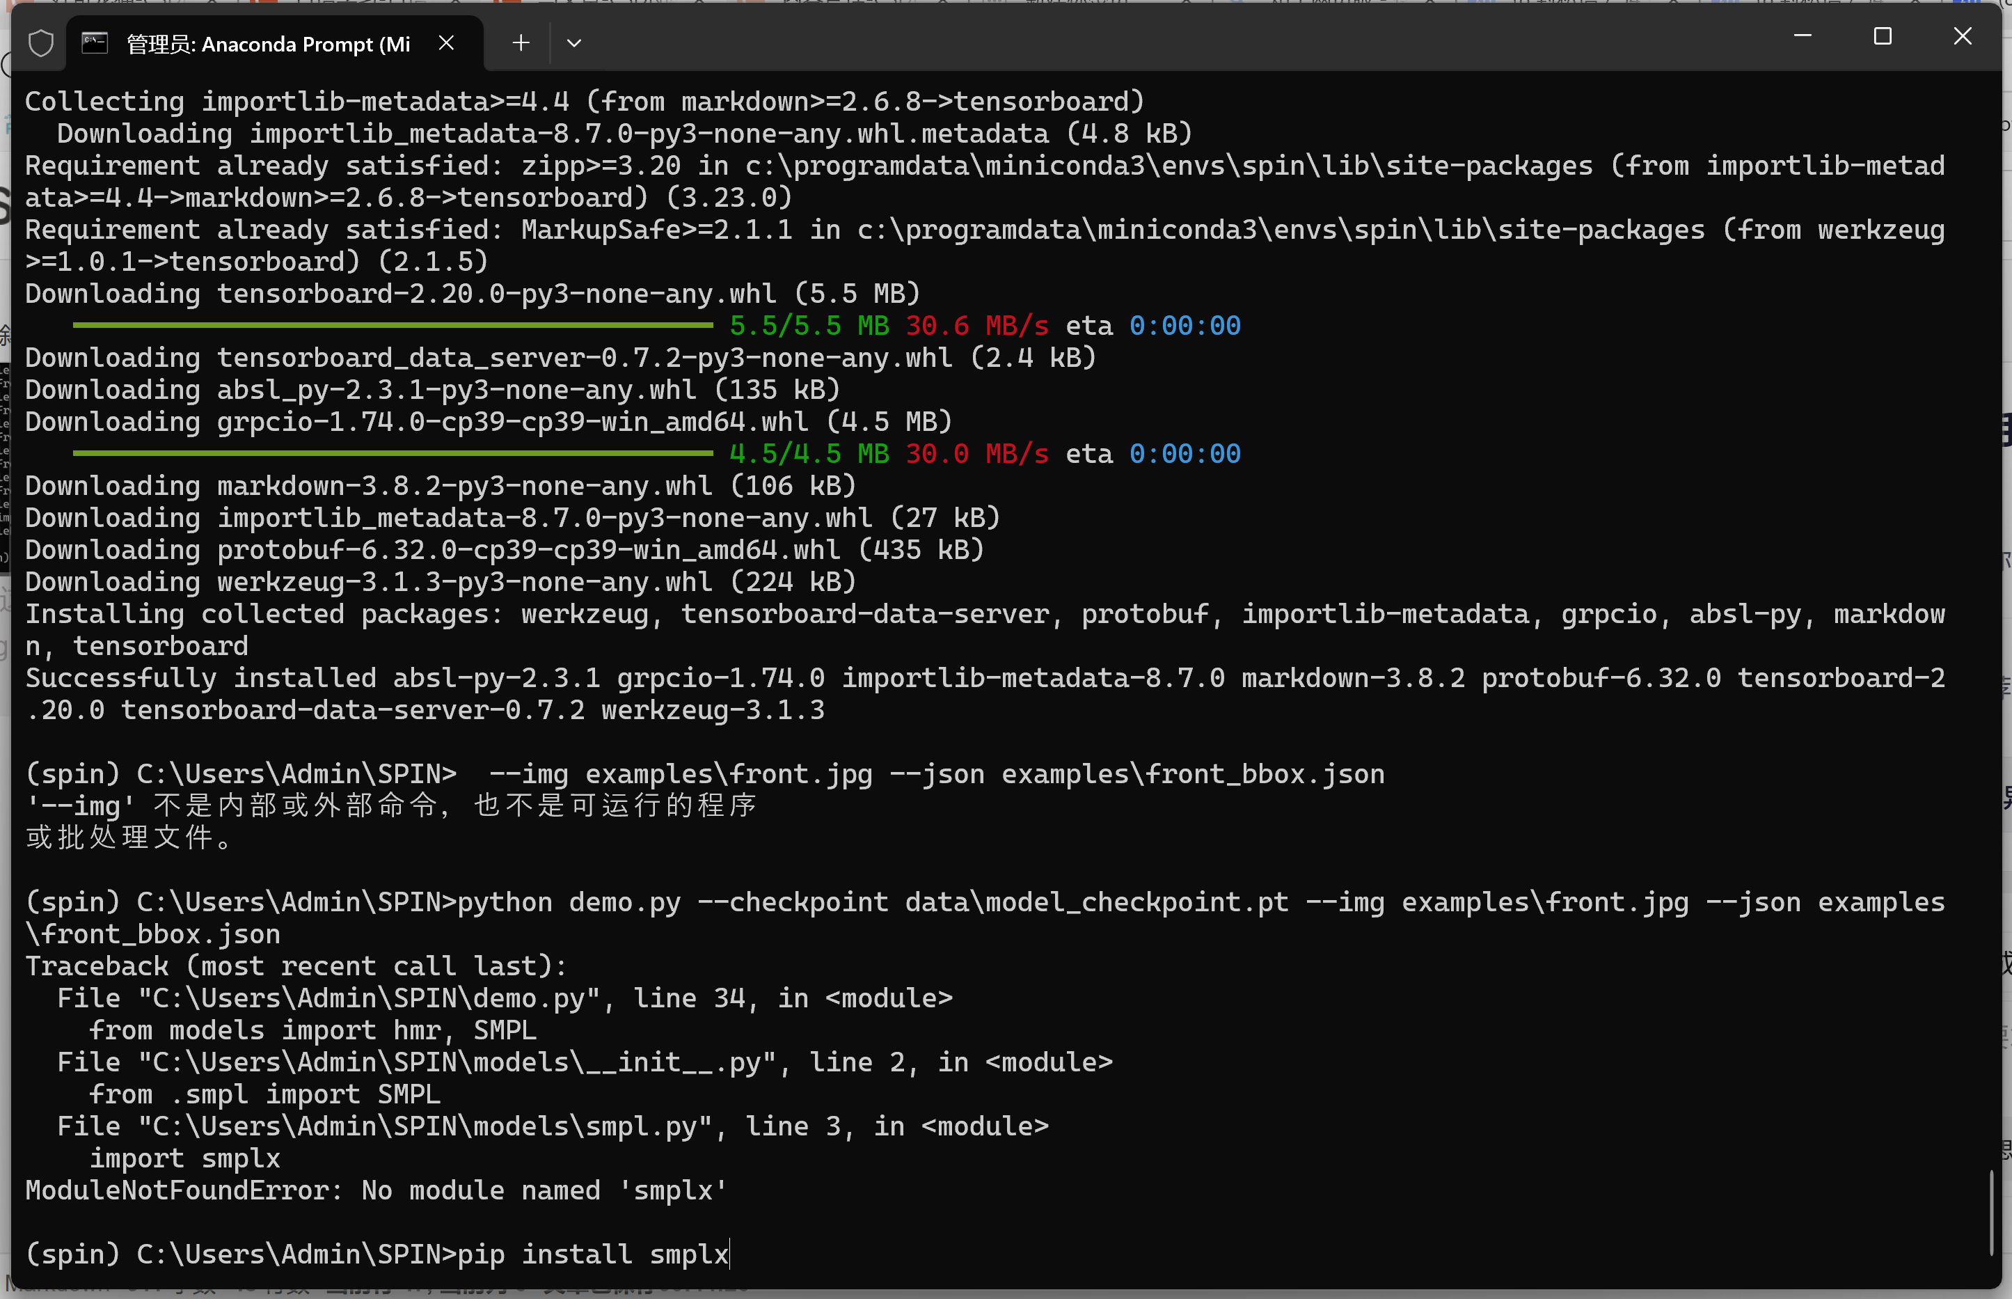Click the red 30.6 MB/s speed text

(976, 326)
